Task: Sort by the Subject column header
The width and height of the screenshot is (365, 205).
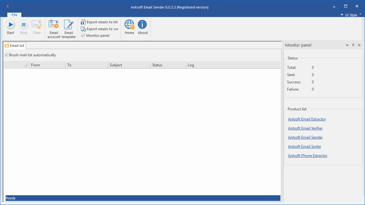Action: tap(129, 65)
